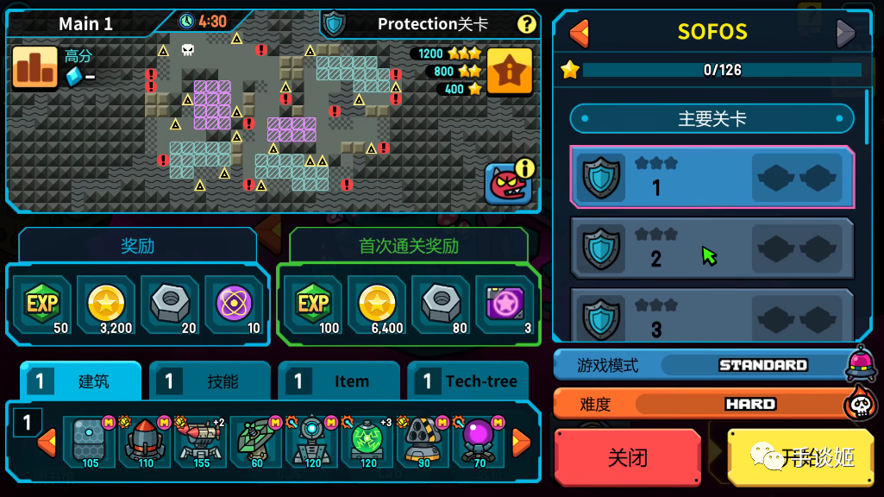Go to previous world with orange arrow
The image size is (884, 497).
click(x=579, y=33)
